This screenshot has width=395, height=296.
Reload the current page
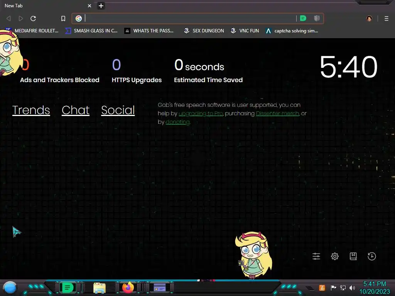coord(33,18)
